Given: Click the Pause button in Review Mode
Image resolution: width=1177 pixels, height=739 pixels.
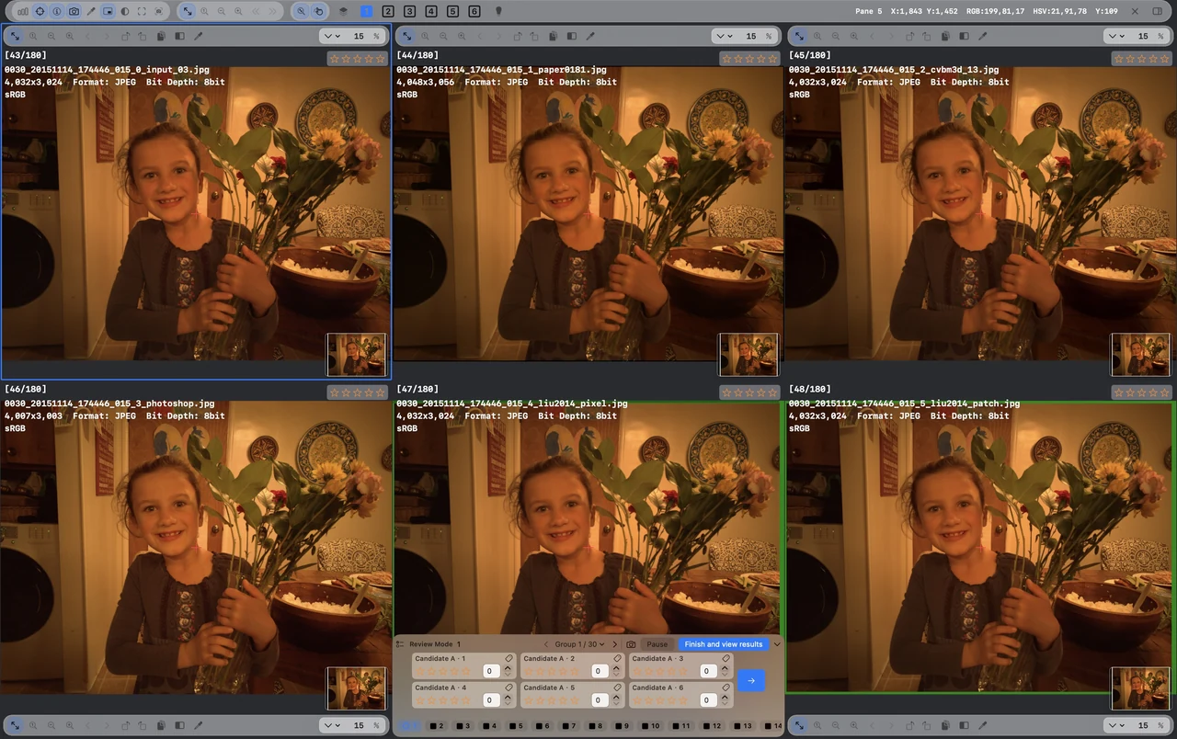Looking at the screenshot, I should [x=657, y=644].
